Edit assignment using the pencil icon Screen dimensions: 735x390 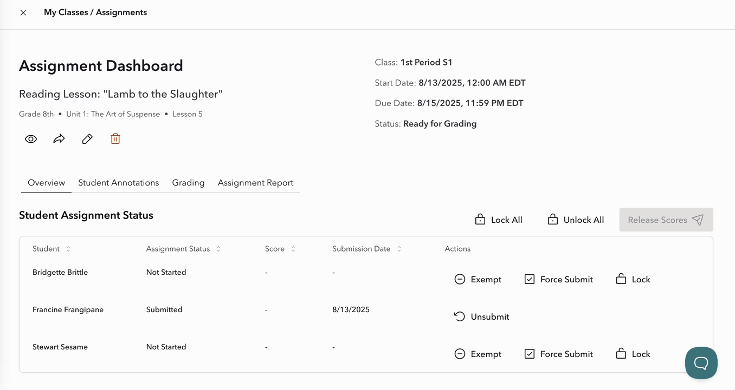click(87, 139)
